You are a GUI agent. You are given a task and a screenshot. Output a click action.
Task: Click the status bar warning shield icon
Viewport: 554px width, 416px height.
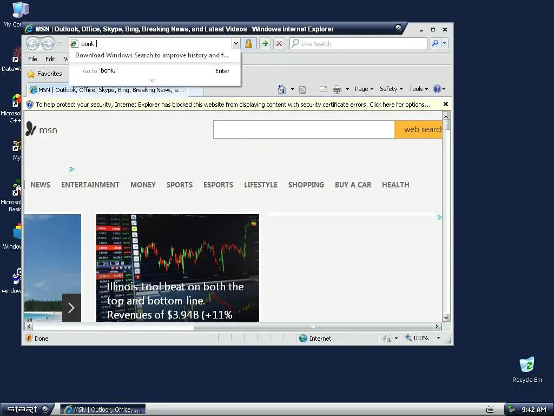[29, 338]
